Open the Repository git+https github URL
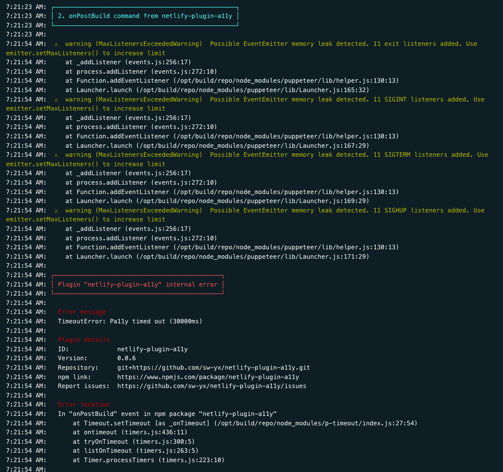Image resolution: width=503 pixels, height=472 pixels. 214,368
